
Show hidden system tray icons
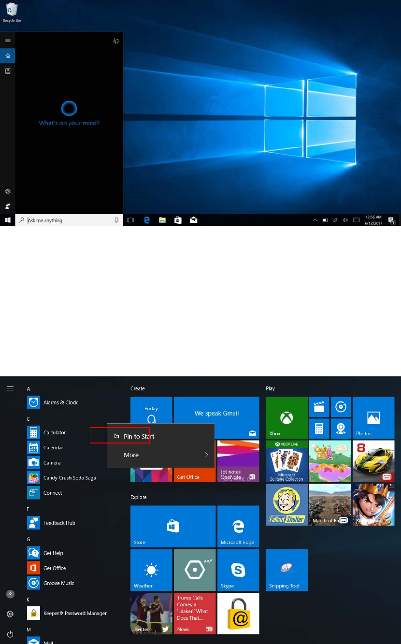pyautogui.click(x=315, y=220)
